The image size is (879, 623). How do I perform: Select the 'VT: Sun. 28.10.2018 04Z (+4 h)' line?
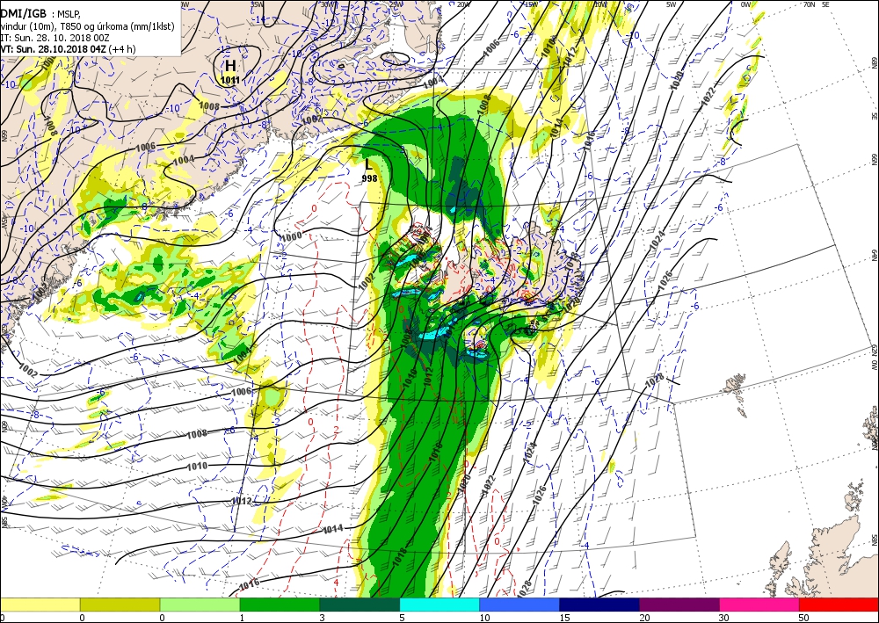(68, 49)
